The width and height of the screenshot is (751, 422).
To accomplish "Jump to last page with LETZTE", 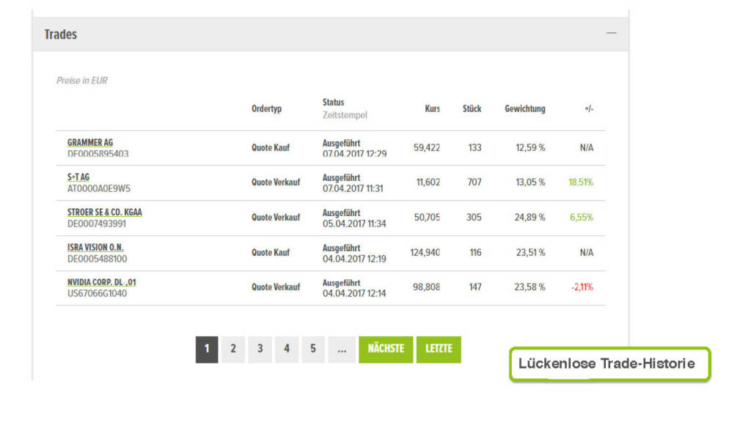I will (439, 349).
